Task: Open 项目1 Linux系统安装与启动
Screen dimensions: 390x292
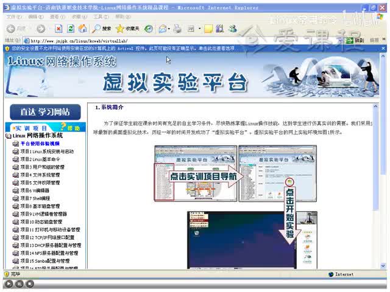Action: pos(47,151)
